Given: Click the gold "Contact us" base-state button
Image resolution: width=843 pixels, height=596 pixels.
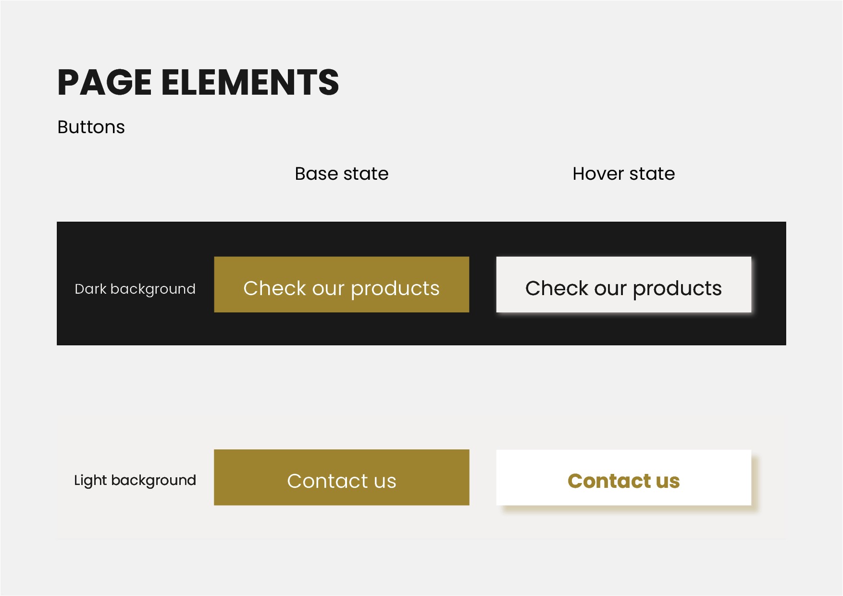Looking at the screenshot, I should click(x=341, y=477).
